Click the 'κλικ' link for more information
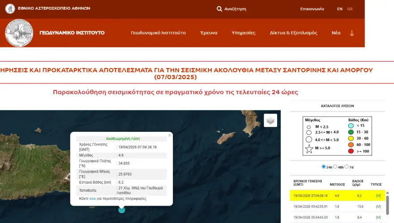 [93, 198]
